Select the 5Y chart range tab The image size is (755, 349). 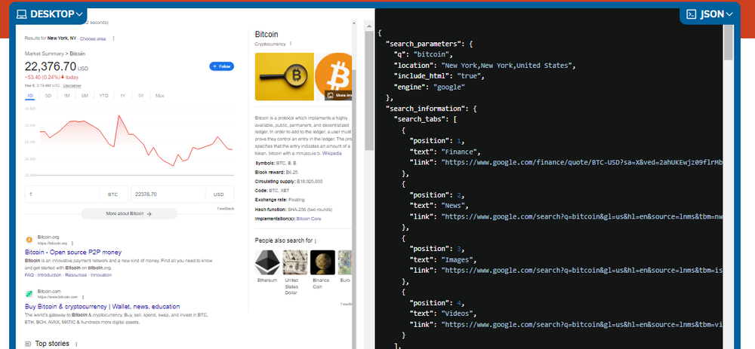141,96
